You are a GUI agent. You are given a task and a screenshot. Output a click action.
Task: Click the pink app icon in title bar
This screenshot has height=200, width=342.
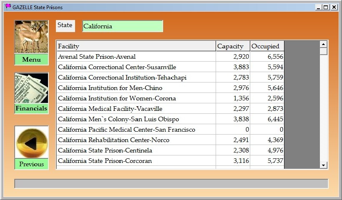click(x=8, y=7)
